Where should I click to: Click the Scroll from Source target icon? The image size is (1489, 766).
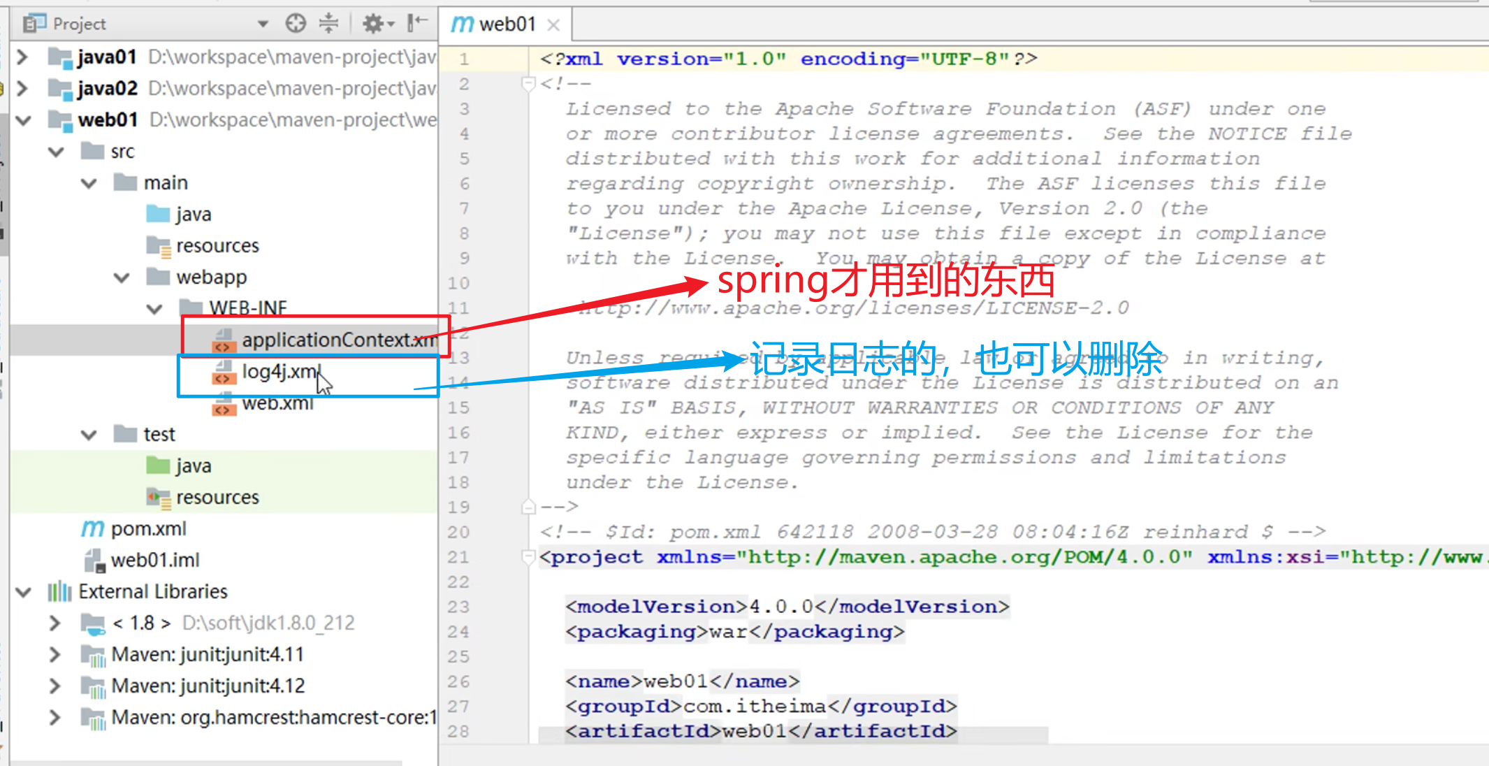point(296,24)
